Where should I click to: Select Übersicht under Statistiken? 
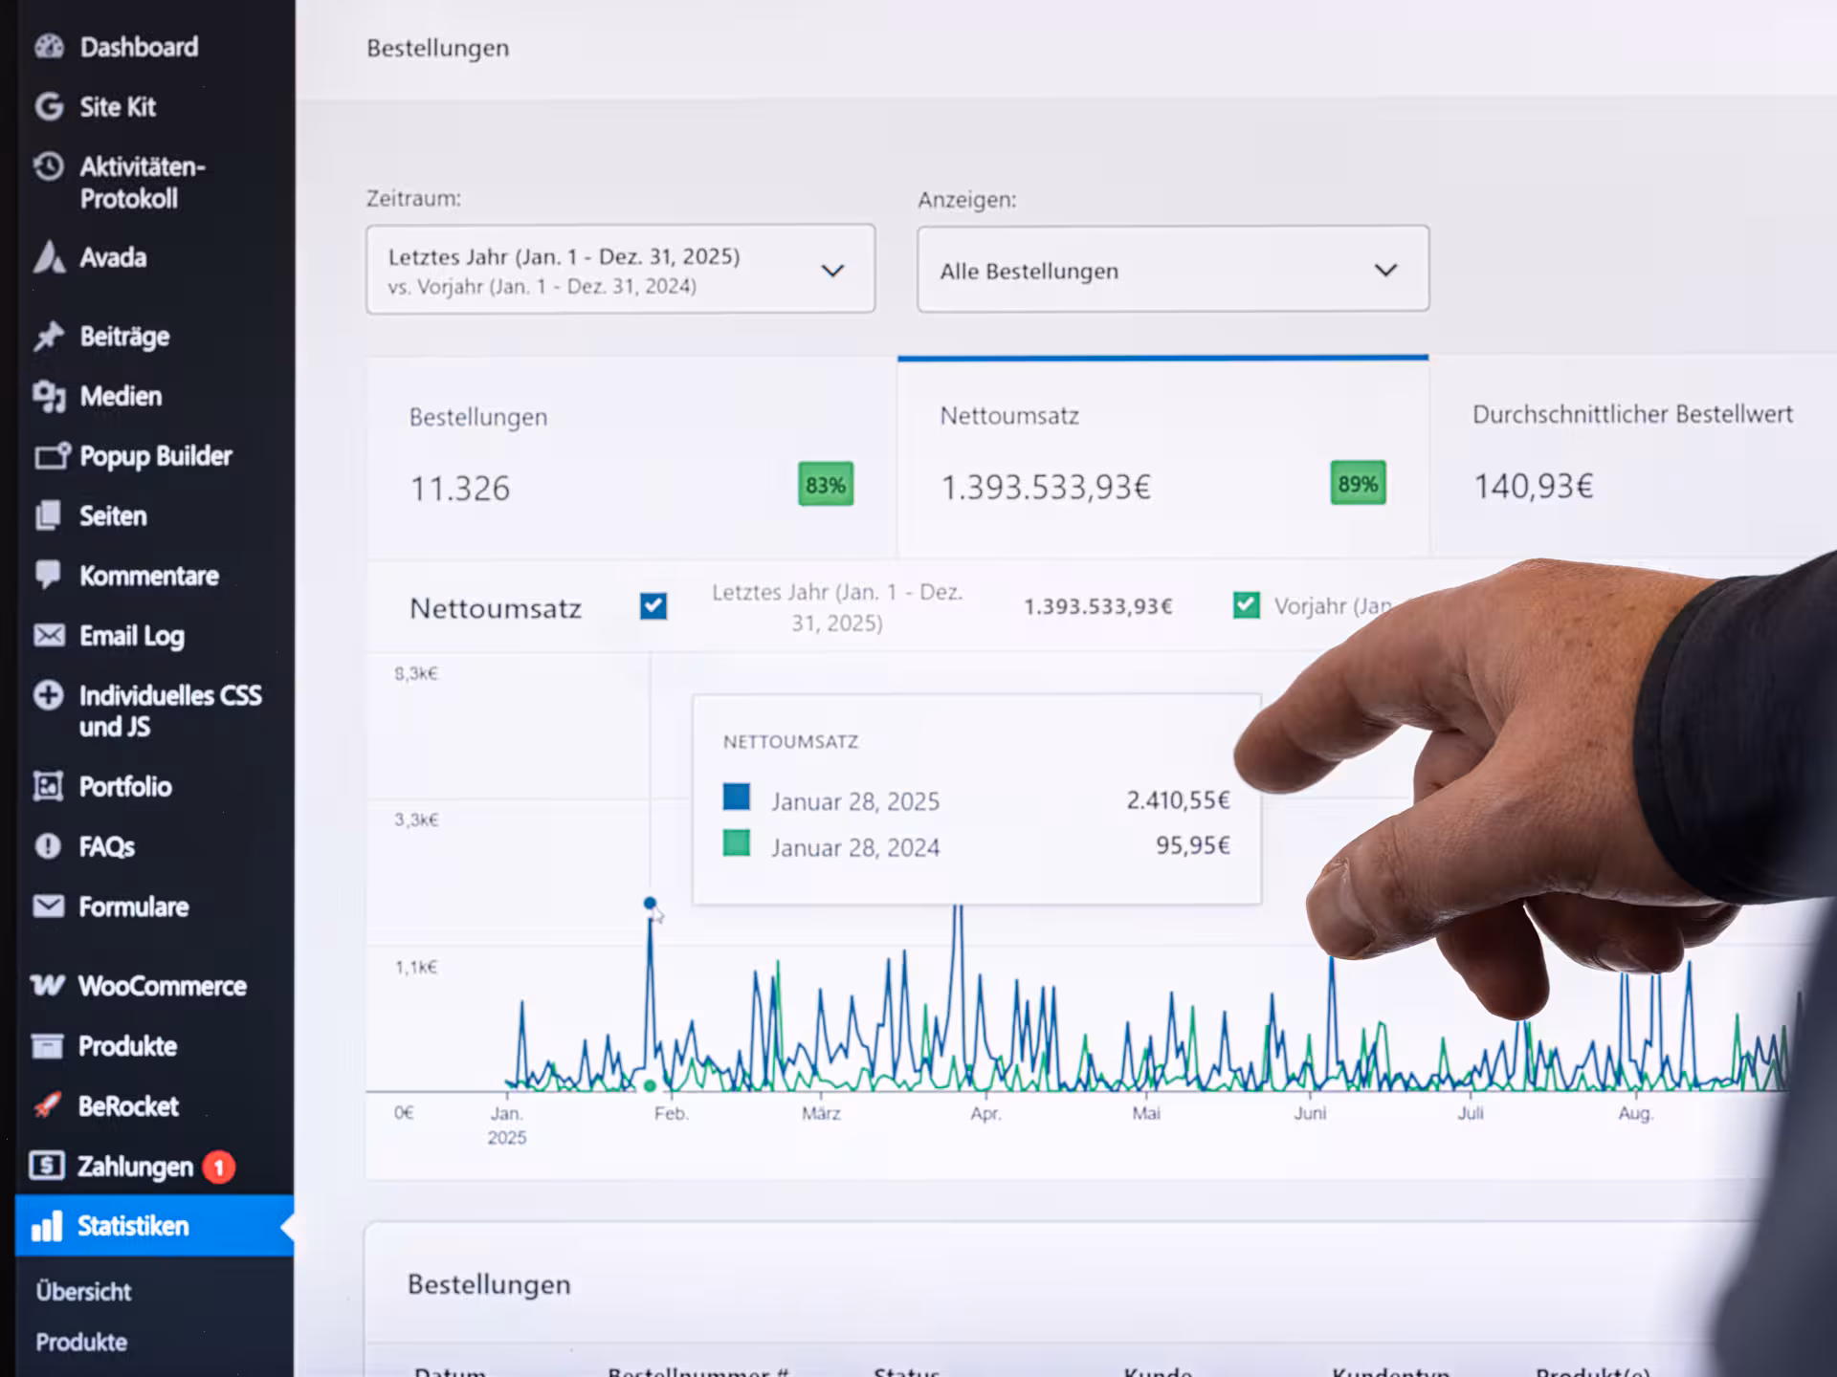tap(83, 1291)
